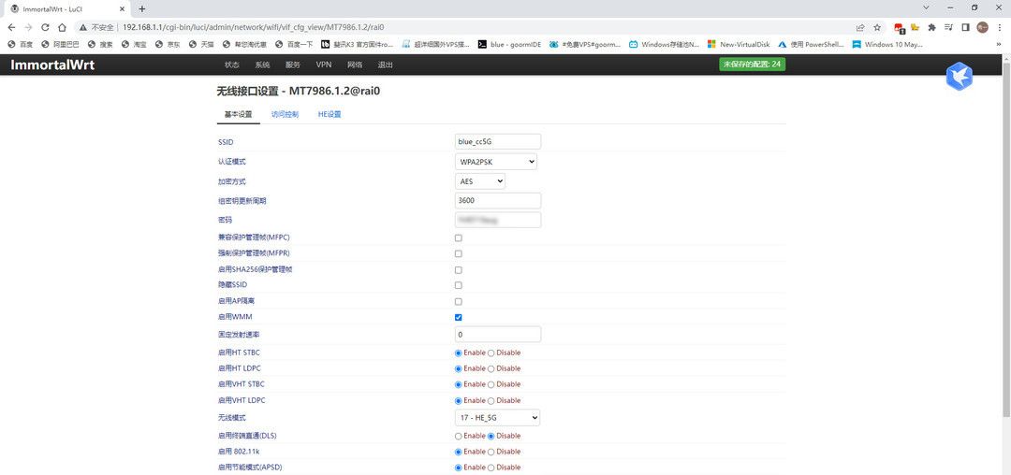Show more bookmarks overflow

click(999, 44)
